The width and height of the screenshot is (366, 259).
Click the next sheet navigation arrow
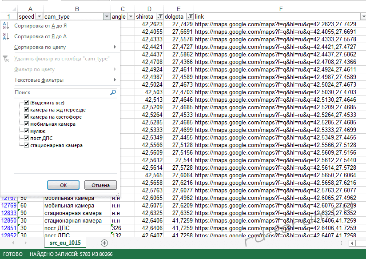[x=25, y=243]
